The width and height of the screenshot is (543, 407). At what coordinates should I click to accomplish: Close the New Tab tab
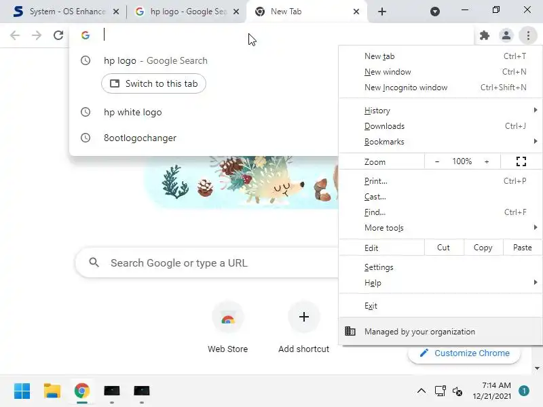coord(356,12)
